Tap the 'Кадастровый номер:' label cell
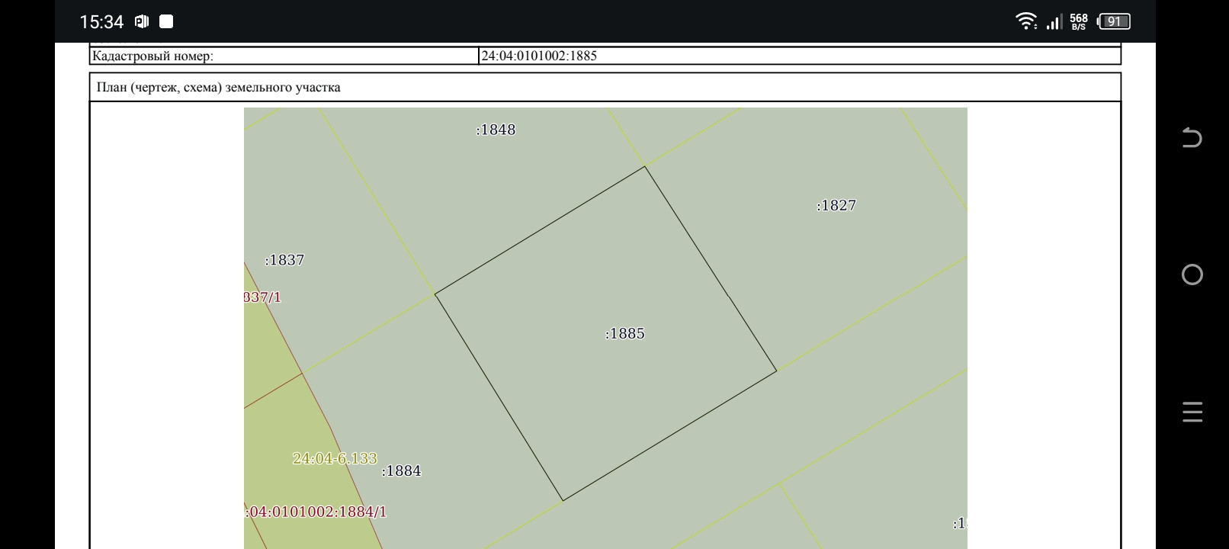Image resolution: width=1229 pixels, height=549 pixels. coord(284,56)
